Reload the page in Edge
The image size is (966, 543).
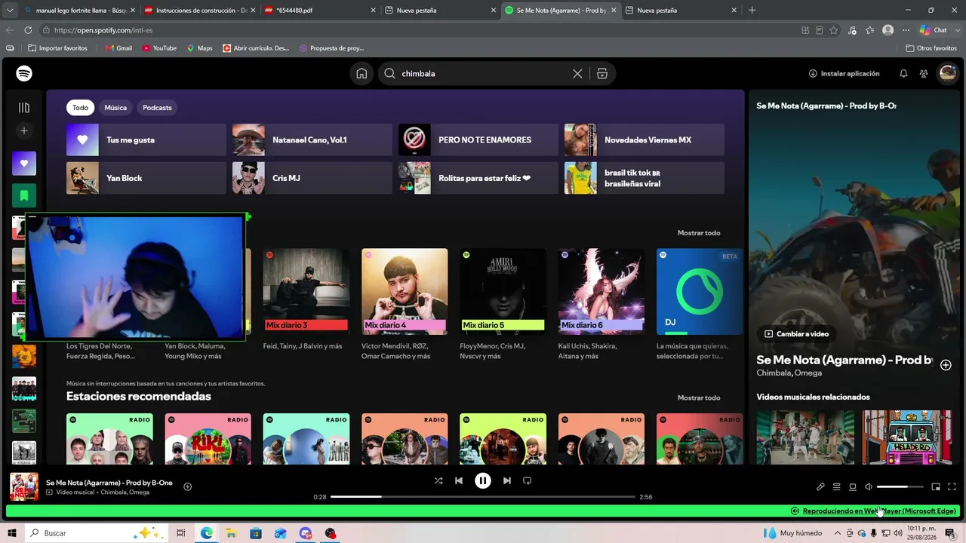point(28,30)
